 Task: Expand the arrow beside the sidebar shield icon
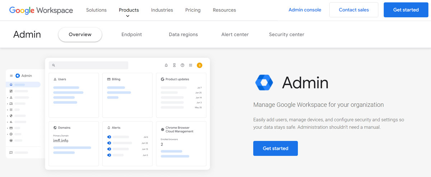pyautogui.click(x=8, y=116)
